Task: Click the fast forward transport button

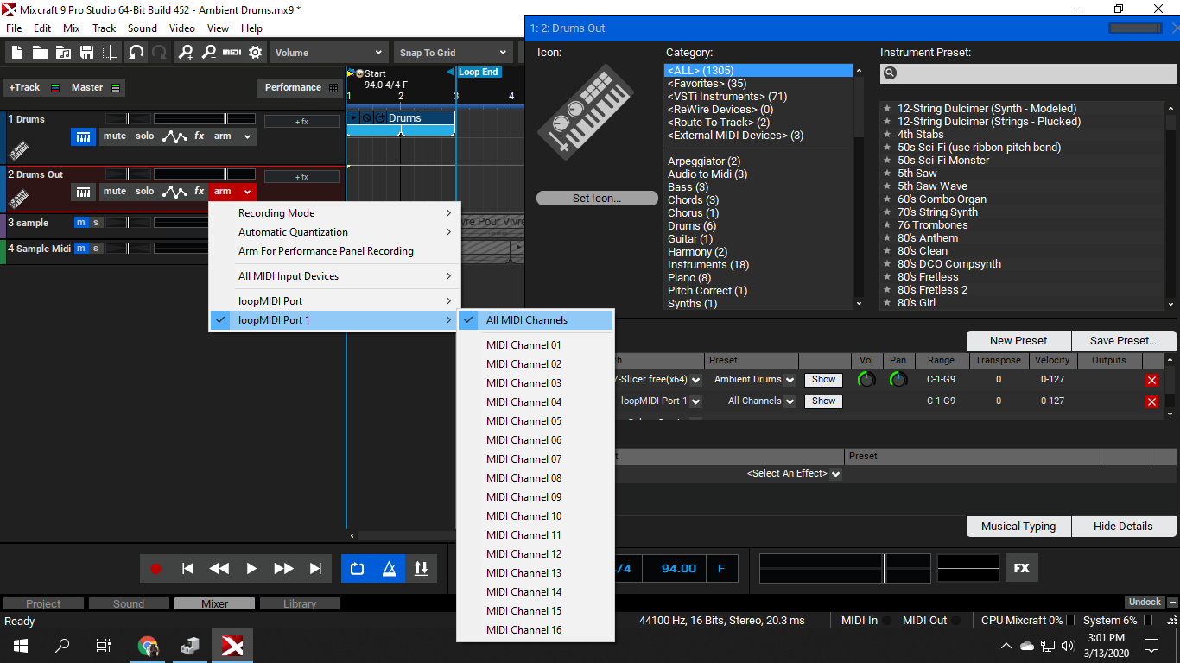Action: pos(283,569)
